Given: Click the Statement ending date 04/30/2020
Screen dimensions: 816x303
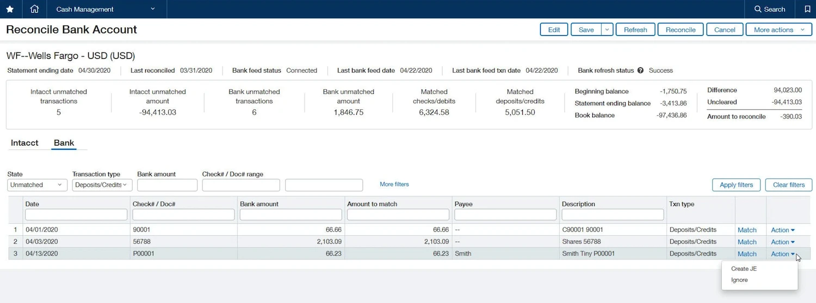Looking at the screenshot, I should coord(94,71).
